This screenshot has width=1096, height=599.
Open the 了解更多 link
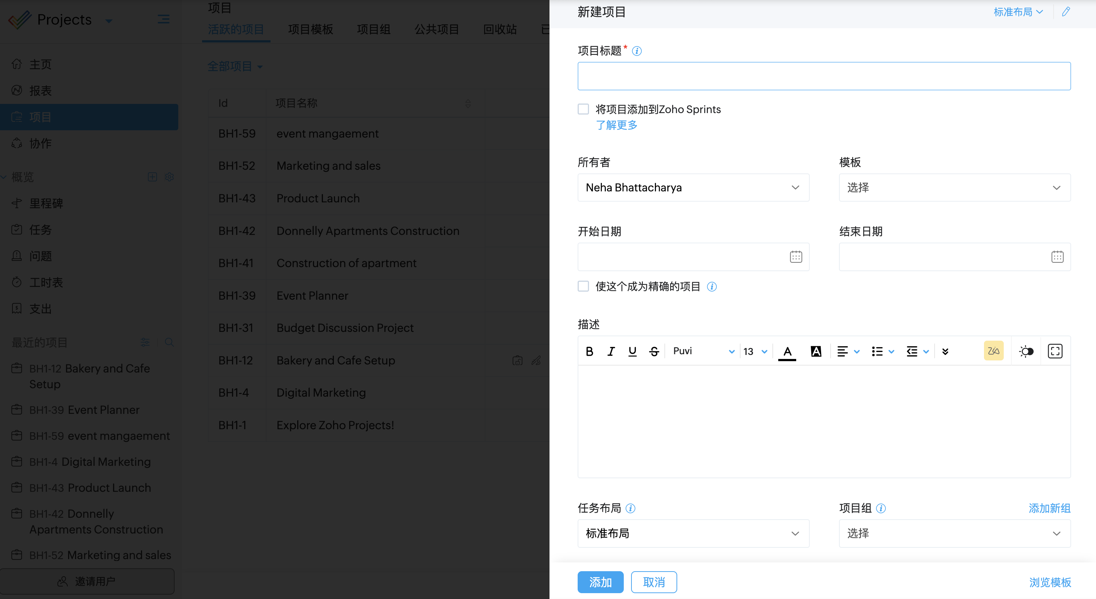(616, 125)
